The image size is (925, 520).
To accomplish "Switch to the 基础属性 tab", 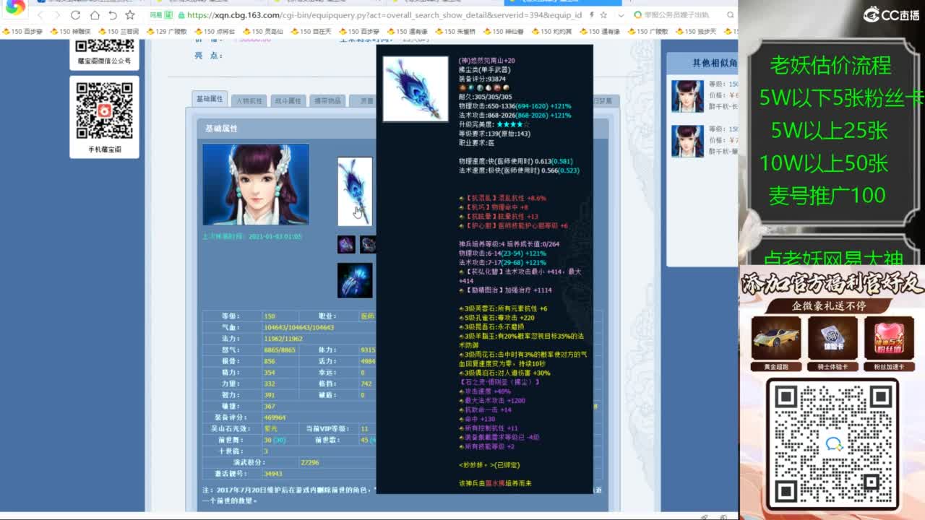I will [x=210, y=99].
